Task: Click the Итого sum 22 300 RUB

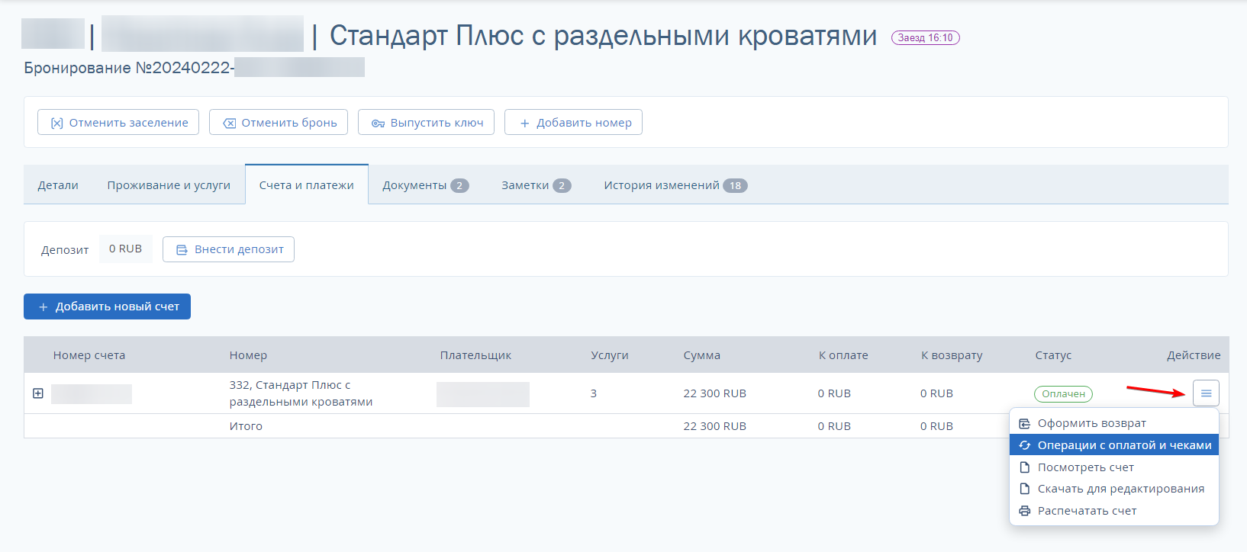Action: click(x=714, y=426)
